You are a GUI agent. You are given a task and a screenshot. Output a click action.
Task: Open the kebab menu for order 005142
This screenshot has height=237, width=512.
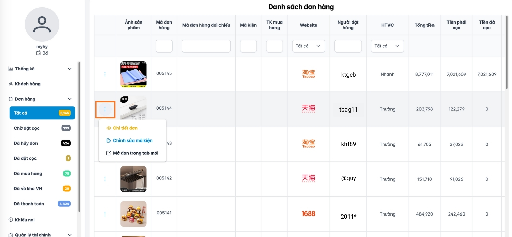(x=105, y=179)
